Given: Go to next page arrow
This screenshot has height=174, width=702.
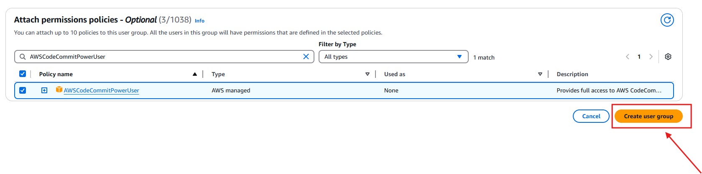Looking at the screenshot, I should coord(651,57).
